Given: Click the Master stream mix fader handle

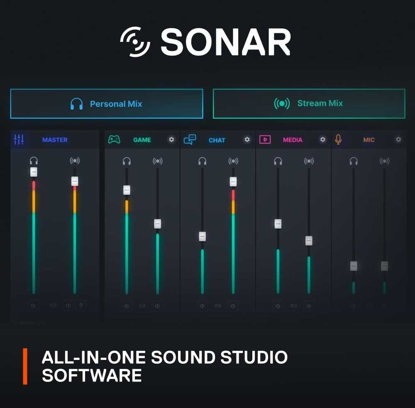Looking at the screenshot, I should [75, 181].
